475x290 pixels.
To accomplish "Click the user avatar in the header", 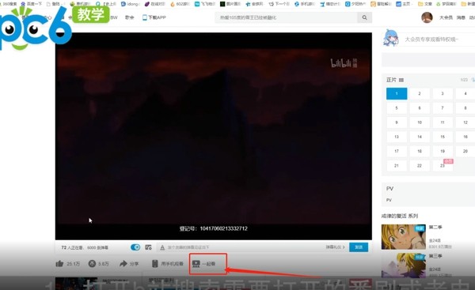I will pyautogui.click(x=427, y=17).
